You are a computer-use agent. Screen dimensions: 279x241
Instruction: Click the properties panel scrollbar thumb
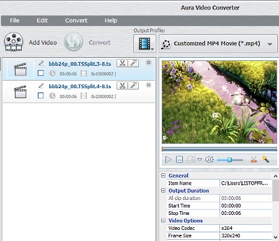pyautogui.click(x=275, y=190)
